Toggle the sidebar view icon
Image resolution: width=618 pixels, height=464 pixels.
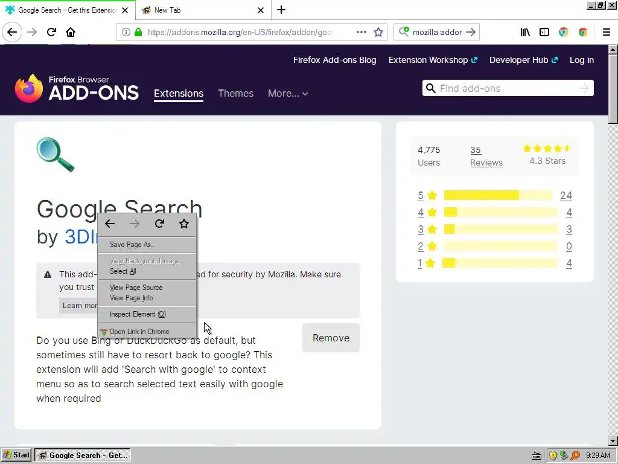pyautogui.click(x=544, y=32)
